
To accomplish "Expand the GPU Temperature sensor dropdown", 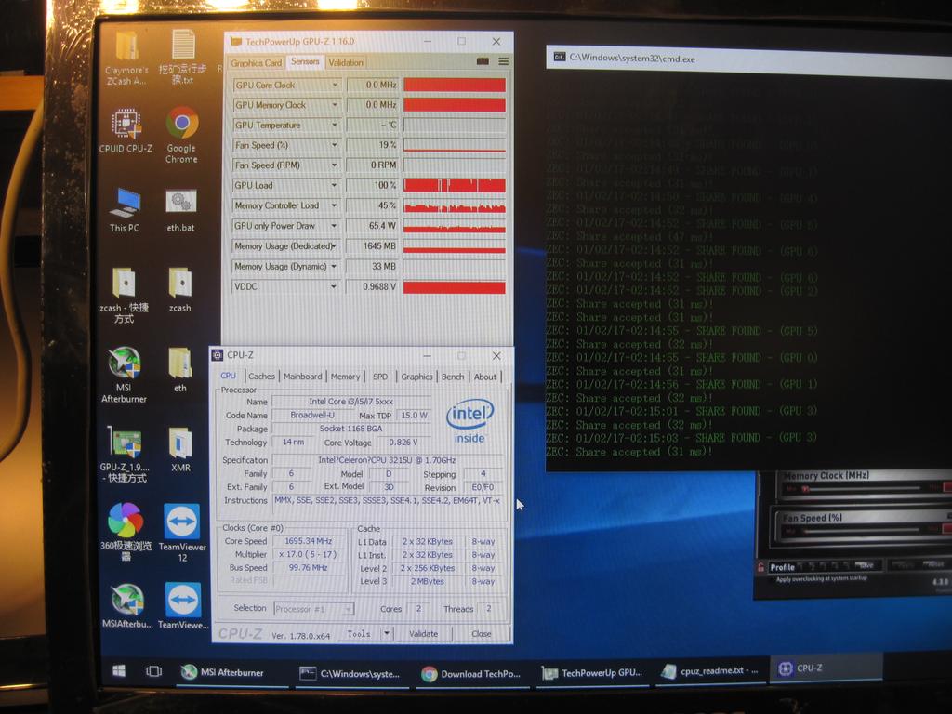I will 335,126.
